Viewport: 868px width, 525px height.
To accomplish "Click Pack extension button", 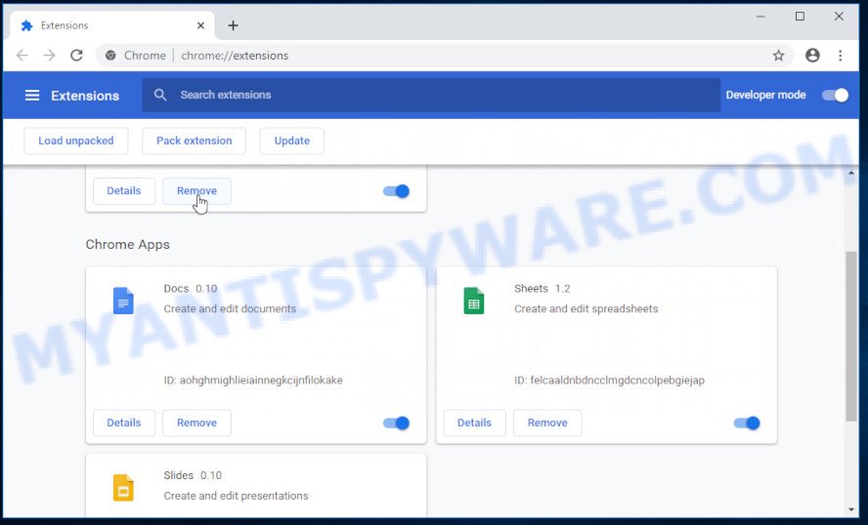I will (195, 141).
